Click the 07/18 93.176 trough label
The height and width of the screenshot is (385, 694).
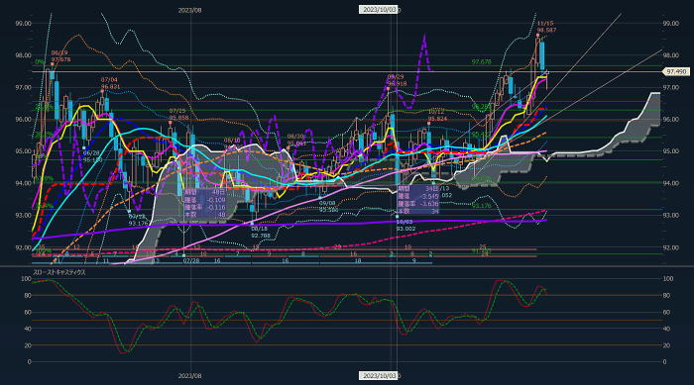click(x=138, y=220)
